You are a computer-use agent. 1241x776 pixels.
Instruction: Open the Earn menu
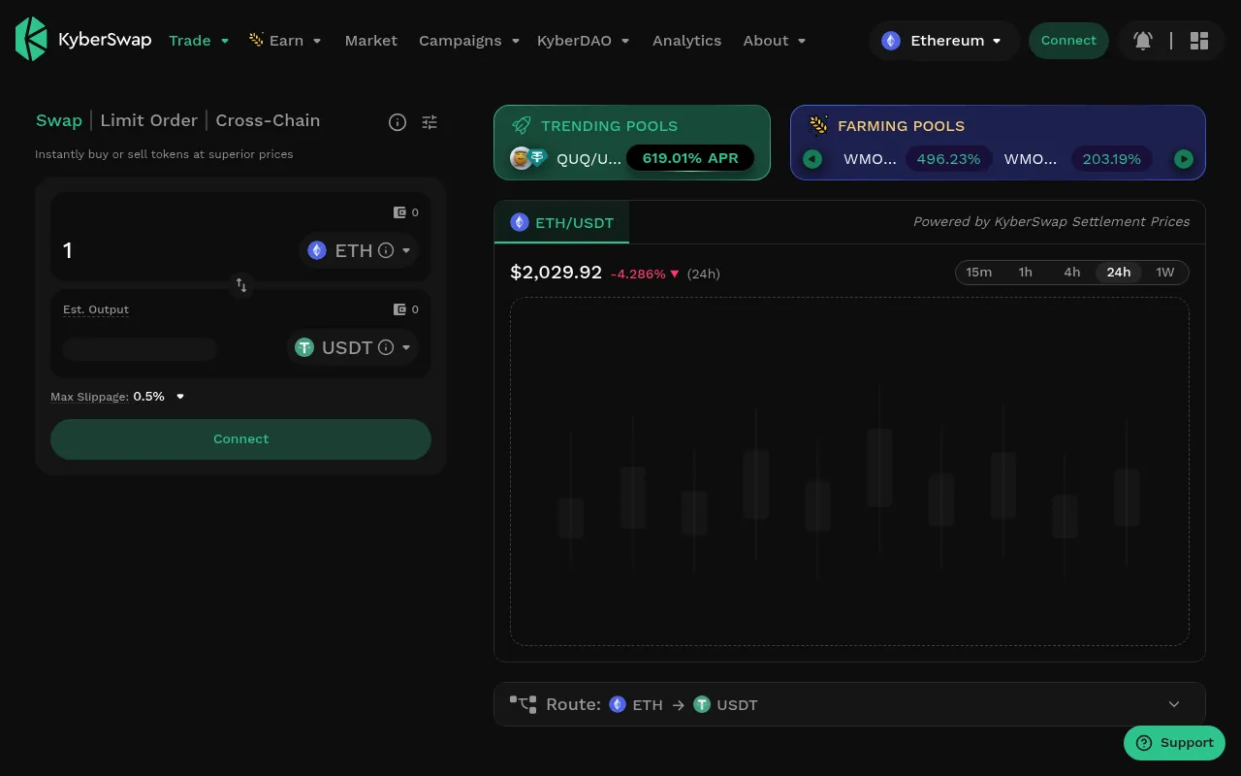tap(285, 41)
